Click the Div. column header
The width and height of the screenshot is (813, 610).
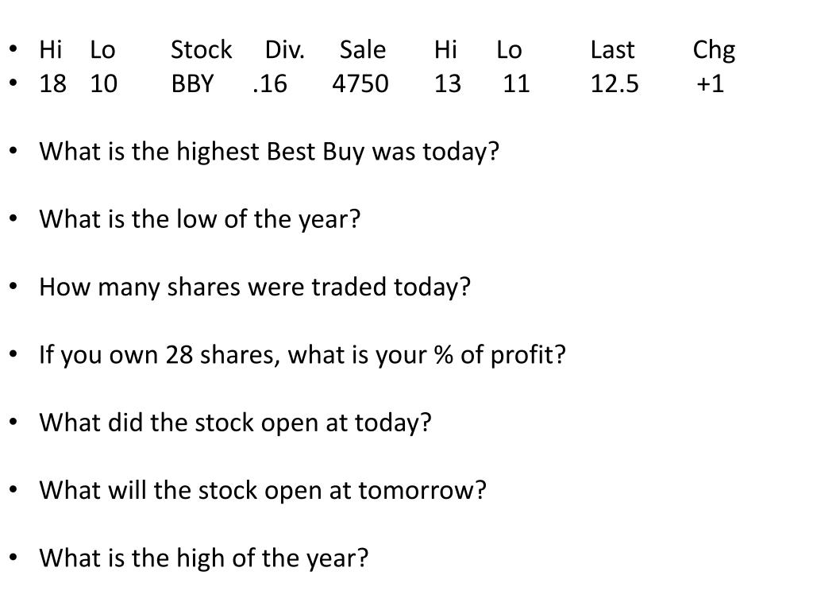pos(285,50)
